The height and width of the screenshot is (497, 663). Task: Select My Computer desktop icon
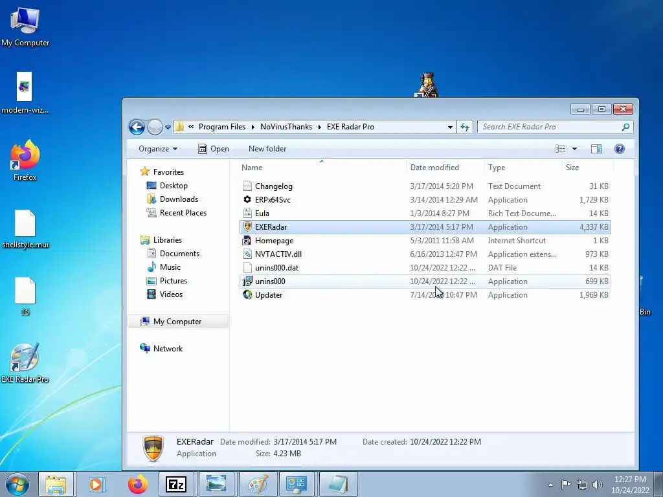pyautogui.click(x=25, y=27)
